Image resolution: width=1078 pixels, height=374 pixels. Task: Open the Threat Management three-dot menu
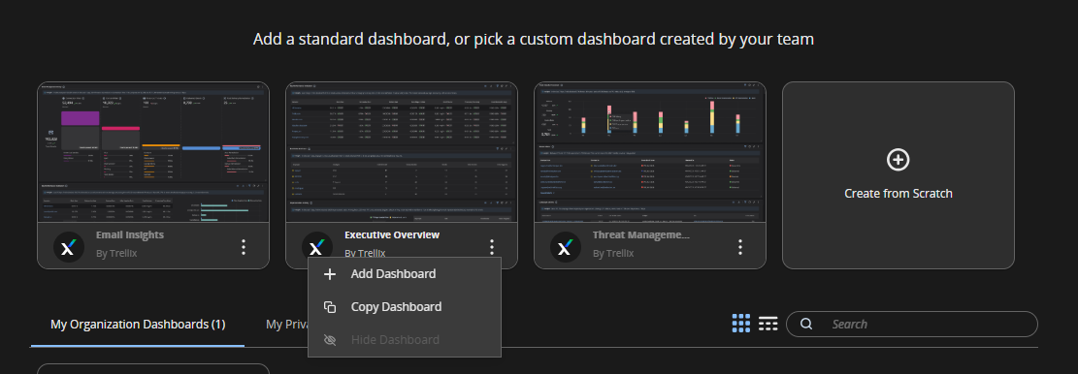739,247
